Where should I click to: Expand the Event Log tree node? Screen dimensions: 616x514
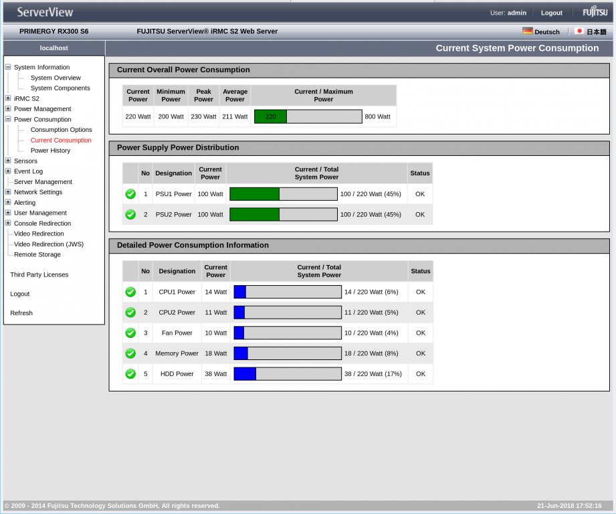pos(8,171)
